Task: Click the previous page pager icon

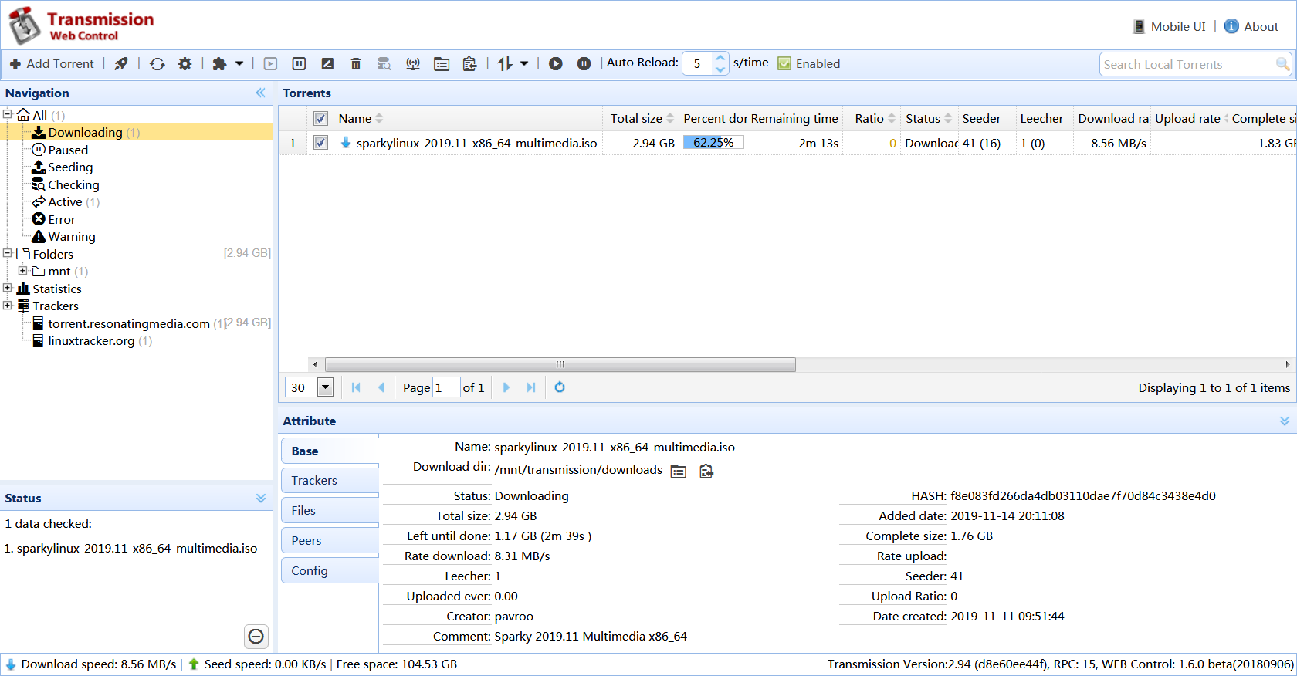Action: [x=381, y=387]
